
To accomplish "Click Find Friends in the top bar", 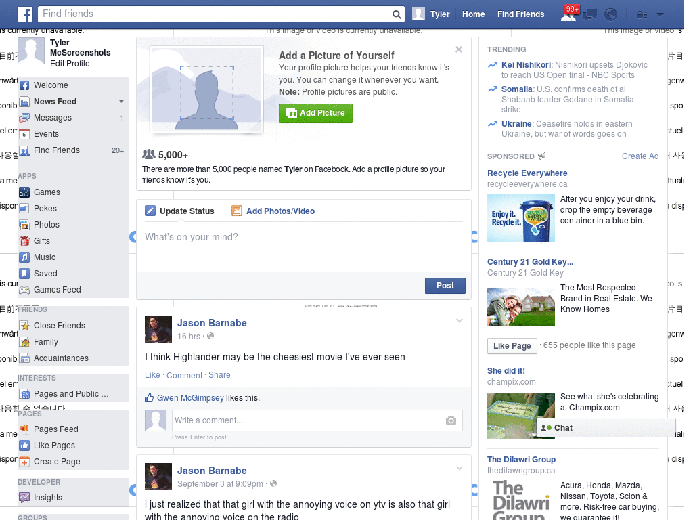I will coord(520,14).
